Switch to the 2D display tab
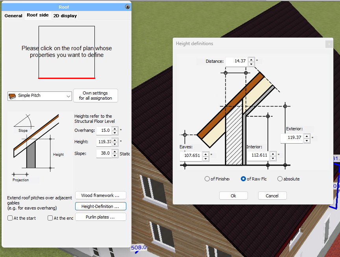The height and width of the screenshot is (257, 340). (65, 16)
